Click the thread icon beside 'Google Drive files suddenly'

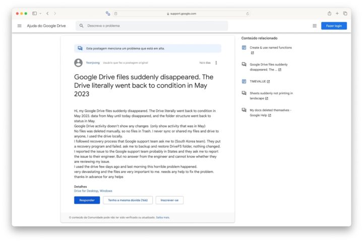point(244,64)
